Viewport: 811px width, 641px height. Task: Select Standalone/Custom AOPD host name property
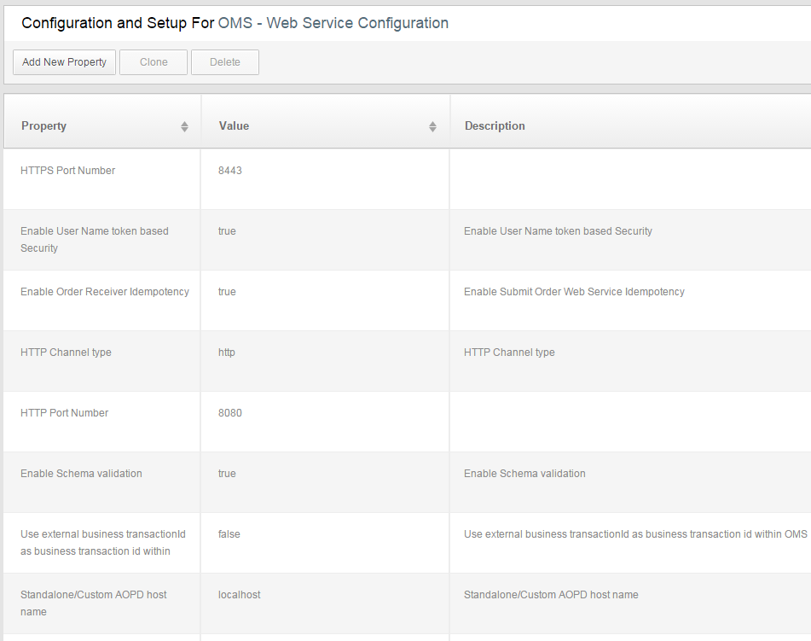tap(94, 603)
